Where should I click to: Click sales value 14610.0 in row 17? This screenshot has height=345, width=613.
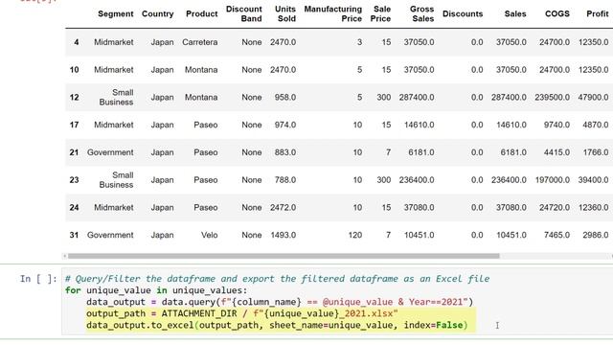pos(511,126)
